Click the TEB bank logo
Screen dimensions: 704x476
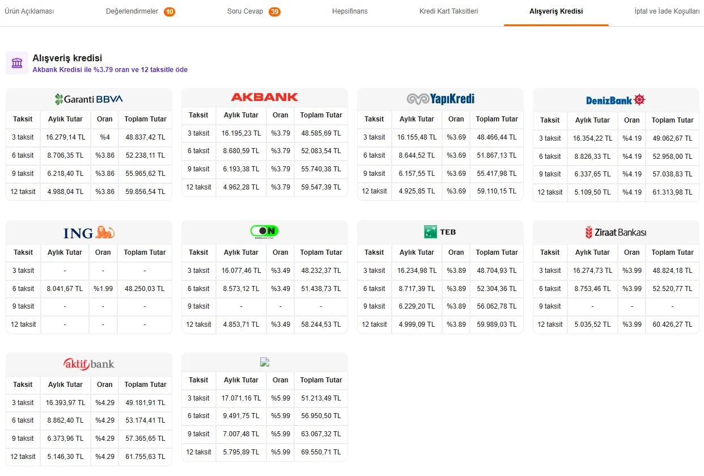(440, 231)
